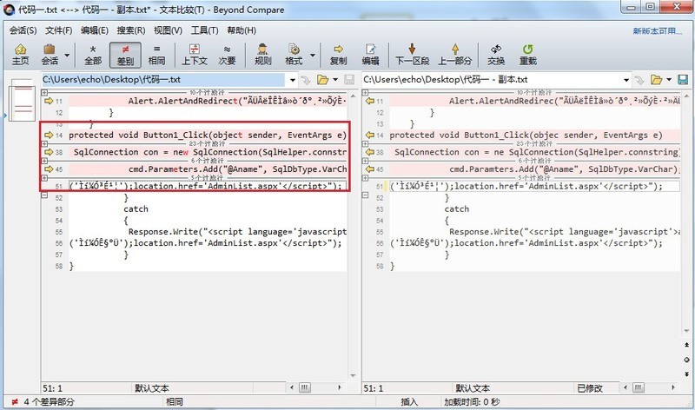The width and height of the screenshot is (695, 410).
Task: Open the 规则 (rules) tool
Action: tap(262, 54)
